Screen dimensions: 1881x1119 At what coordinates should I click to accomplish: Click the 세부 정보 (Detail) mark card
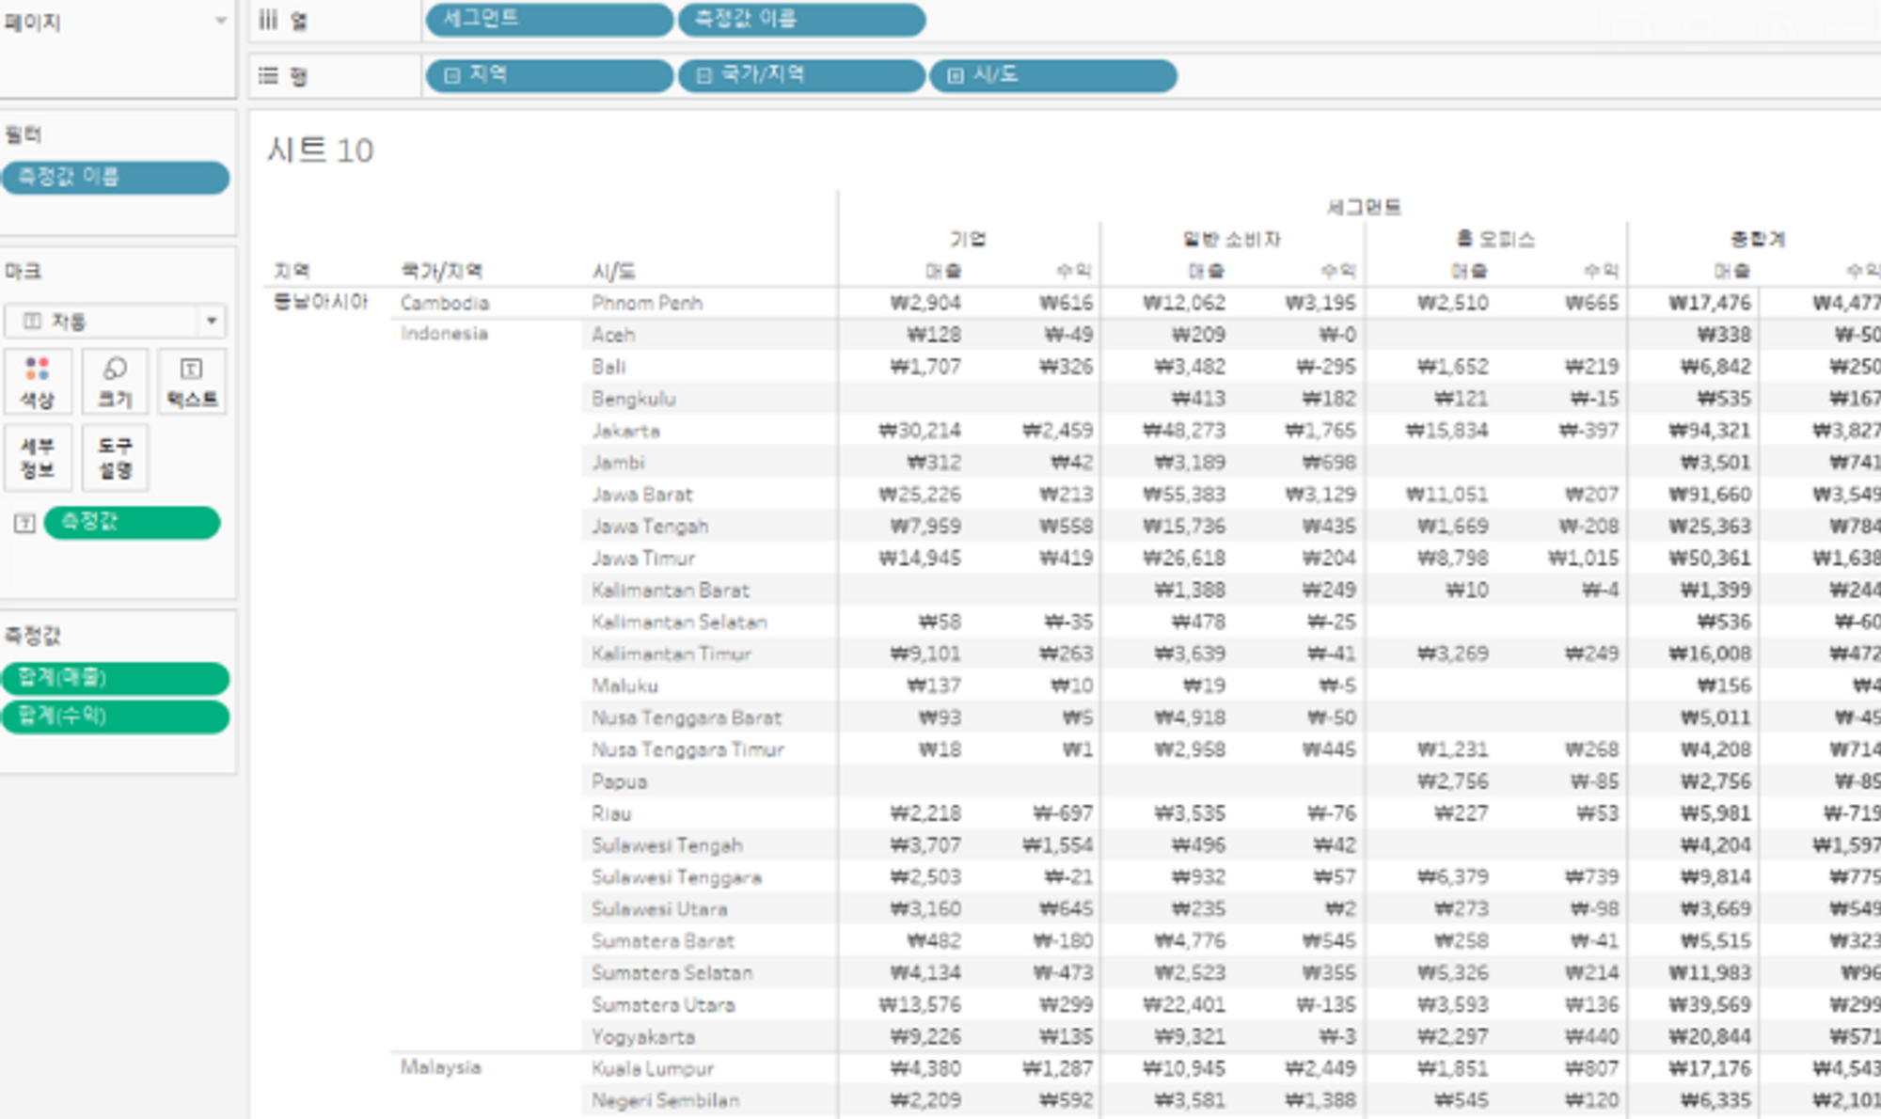pos(37,457)
